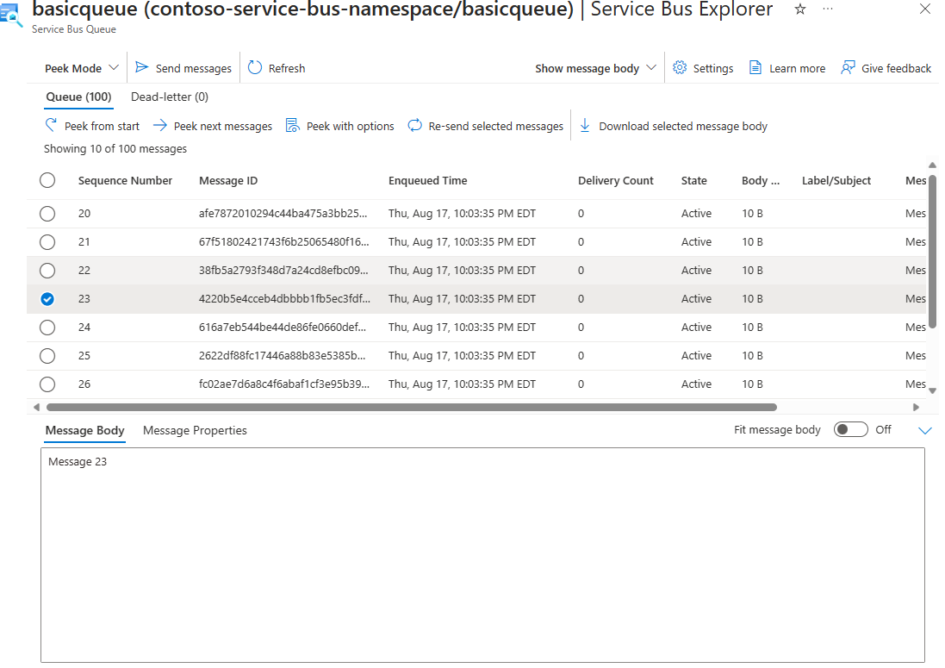Screen dimensions: 945x668
Task: Click message ID 4220b5e4cceb4dbbbb1fb5ec3fdf...
Action: 284,298
